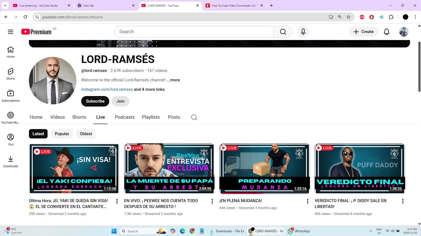Open EL YAKI SE QUEDA SIN VISA title
This screenshot has height=236, width=421.
pos(69,204)
